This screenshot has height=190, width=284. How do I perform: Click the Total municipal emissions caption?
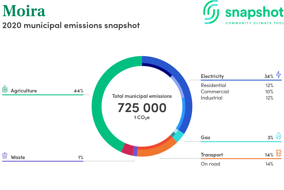142,96
